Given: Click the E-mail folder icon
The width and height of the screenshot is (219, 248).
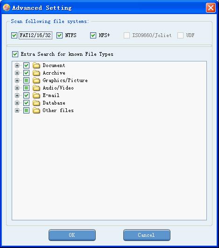Looking at the screenshot, I should point(36,95).
